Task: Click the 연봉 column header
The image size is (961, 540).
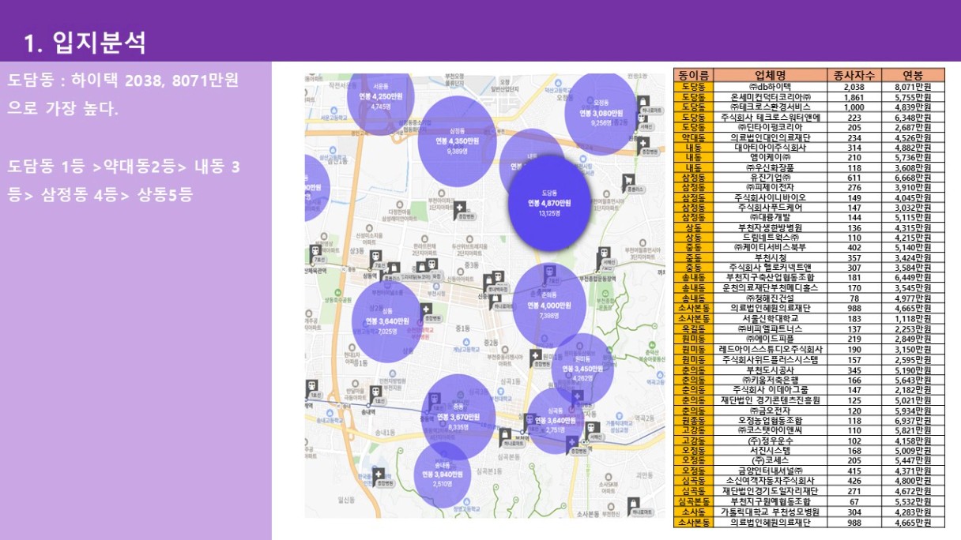Action: point(913,75)
